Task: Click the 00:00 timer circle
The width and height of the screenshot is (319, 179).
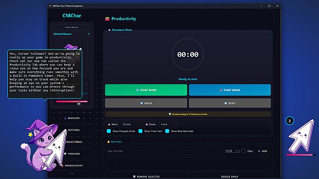Action: click(x=188, y=54)
